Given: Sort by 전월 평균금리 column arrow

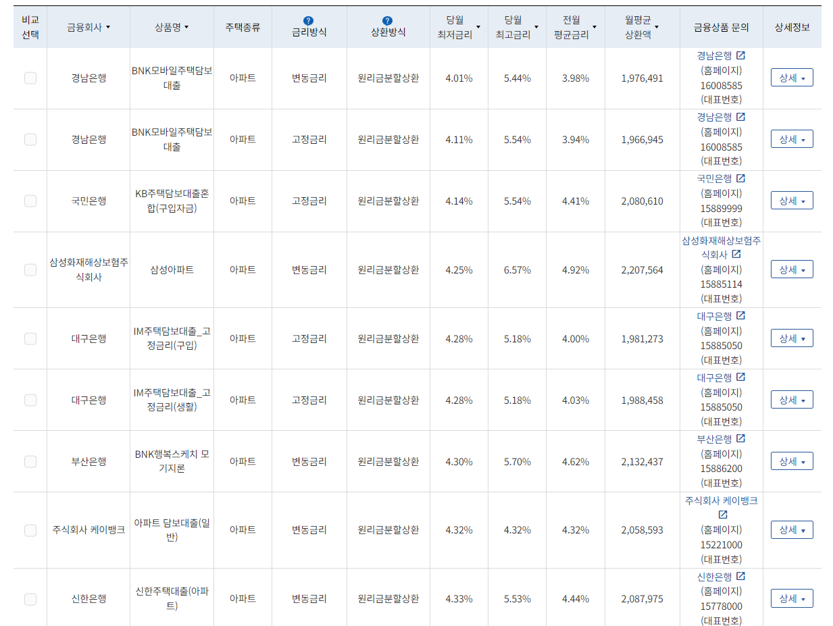Looking at the screenshot, I should (x=595, y=28).
